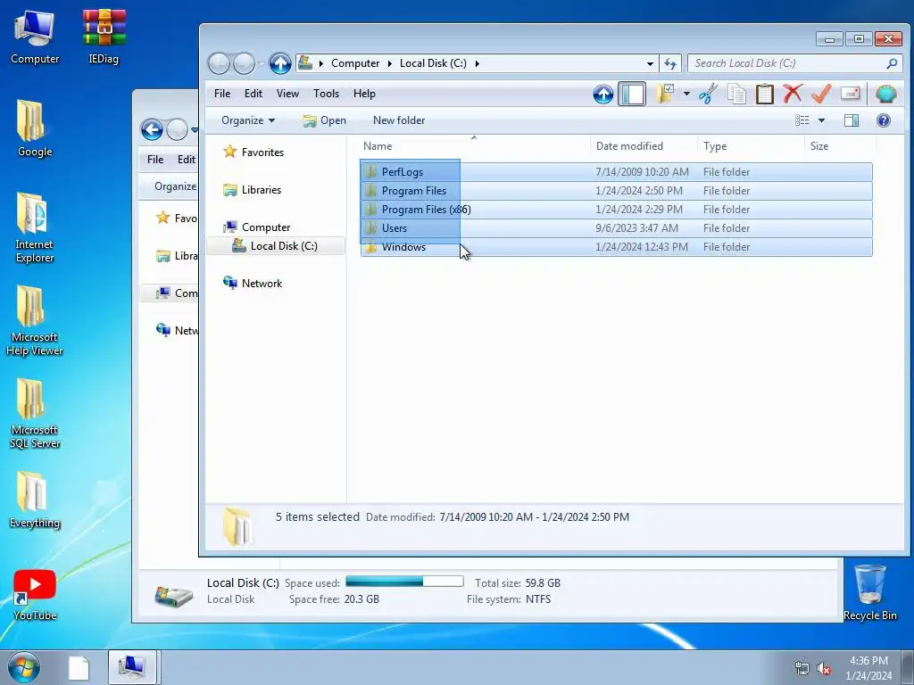This screenshot has width=914, height=685.
Task: Click the Copy pages icon
Action: 736,94
